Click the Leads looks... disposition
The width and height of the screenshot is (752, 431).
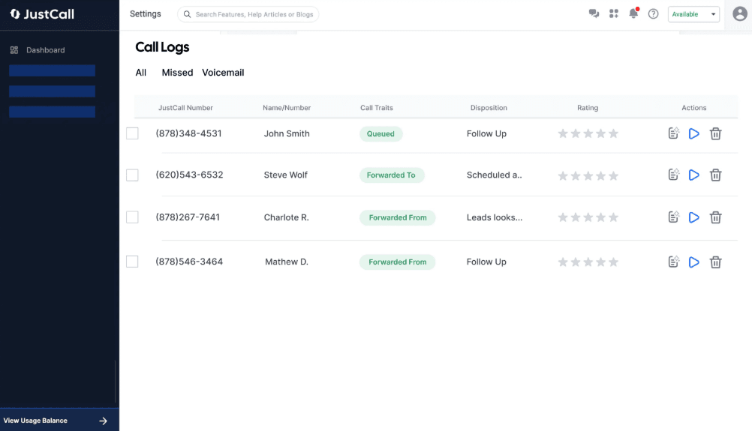[495, 217]
